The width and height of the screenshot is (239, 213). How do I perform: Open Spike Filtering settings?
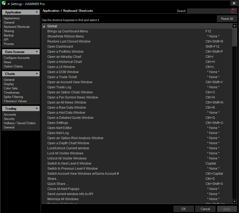pyautogui.click(x=13, y=97)
